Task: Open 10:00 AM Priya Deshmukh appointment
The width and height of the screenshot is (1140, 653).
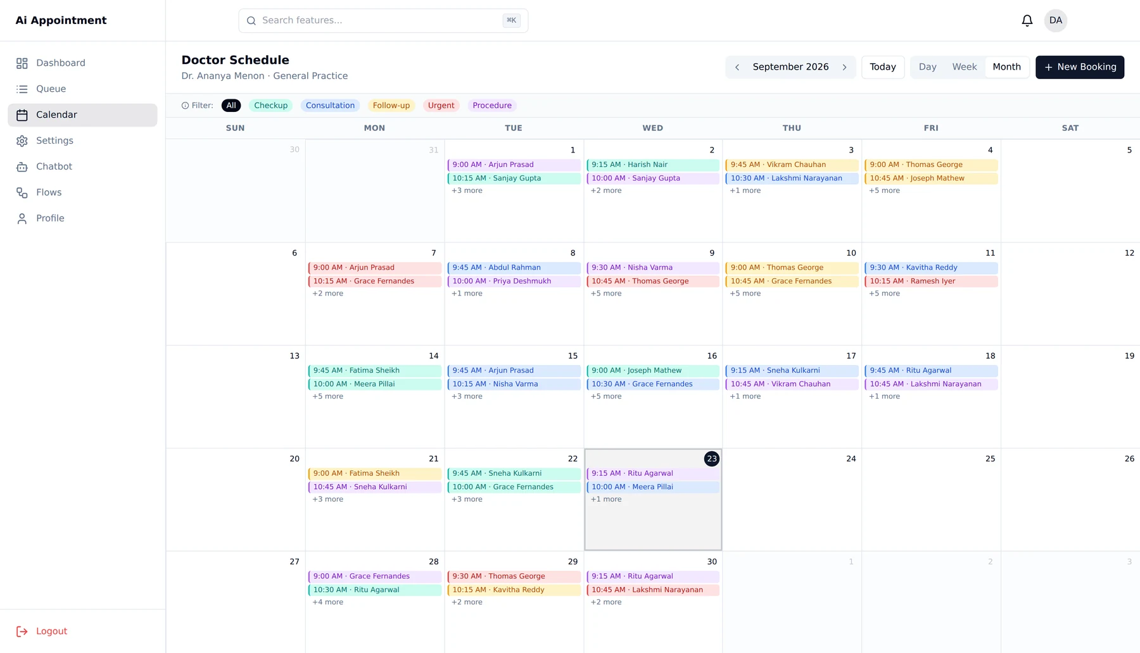Action: [514, 282]
